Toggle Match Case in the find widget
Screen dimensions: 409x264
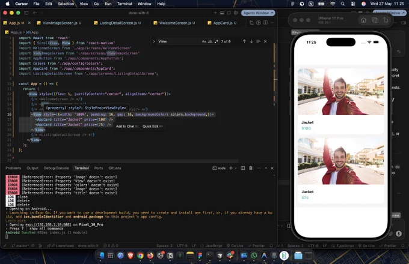coord(204,41)
